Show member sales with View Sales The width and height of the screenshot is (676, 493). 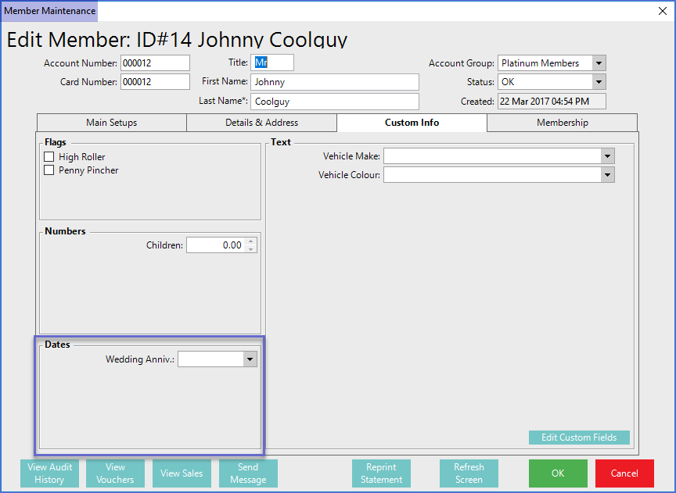click(182, 473)
